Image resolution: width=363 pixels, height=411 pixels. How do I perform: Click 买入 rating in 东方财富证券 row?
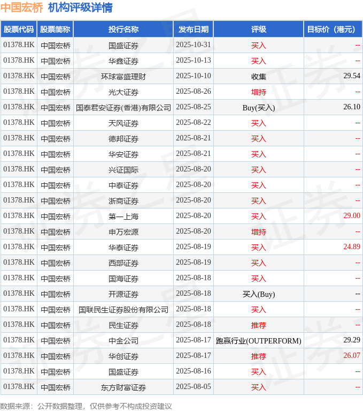(259, 387)
